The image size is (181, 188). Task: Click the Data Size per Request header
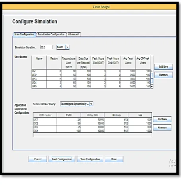coord(84,62)
